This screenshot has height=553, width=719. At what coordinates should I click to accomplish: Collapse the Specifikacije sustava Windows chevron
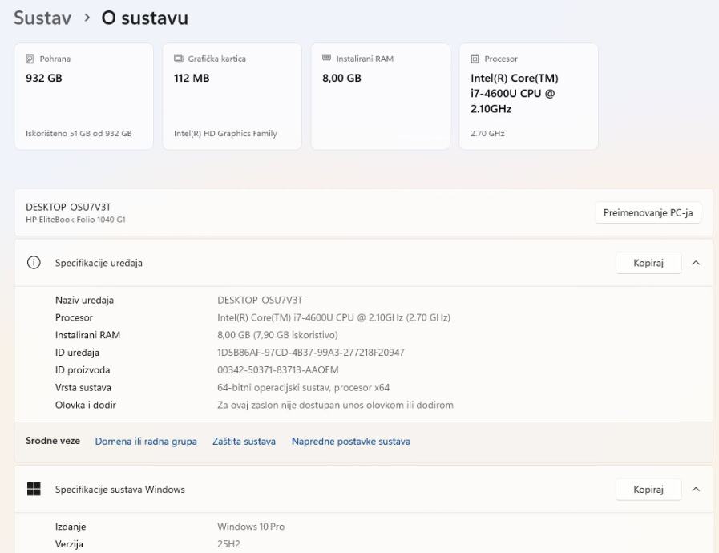[695, 490]
